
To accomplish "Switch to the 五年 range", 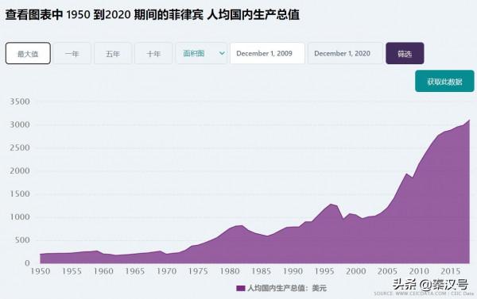I will click(113, 53).
